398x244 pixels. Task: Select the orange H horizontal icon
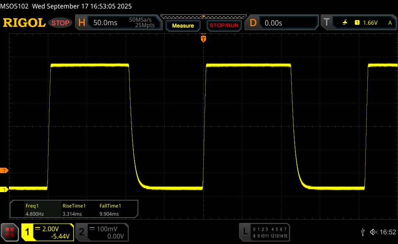82,23
